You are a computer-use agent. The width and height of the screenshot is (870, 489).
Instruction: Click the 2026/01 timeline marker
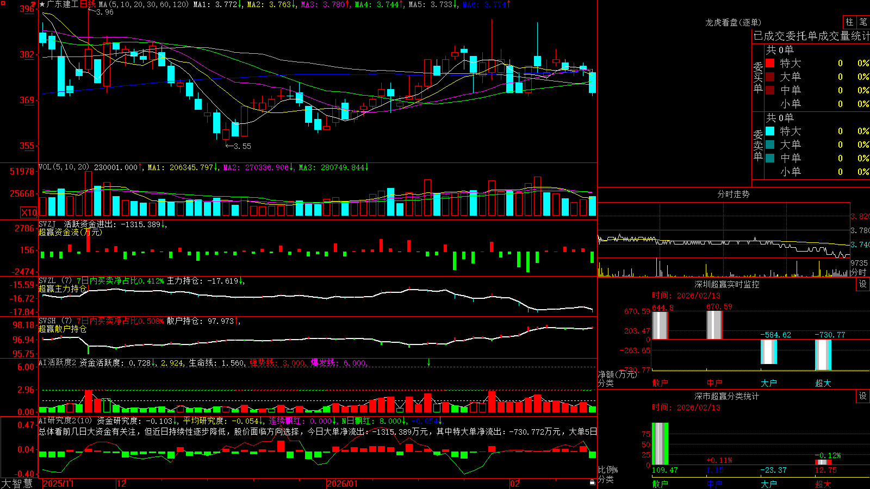343,484
